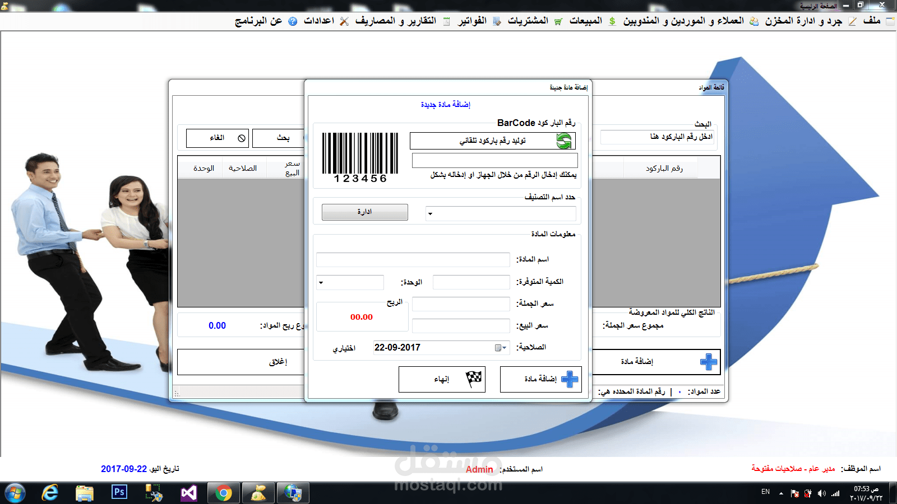Click the dollar icon for المبيعات
The height and width of the screenshot is (504, 897).
pyautogui.click(x=612, y=22)
